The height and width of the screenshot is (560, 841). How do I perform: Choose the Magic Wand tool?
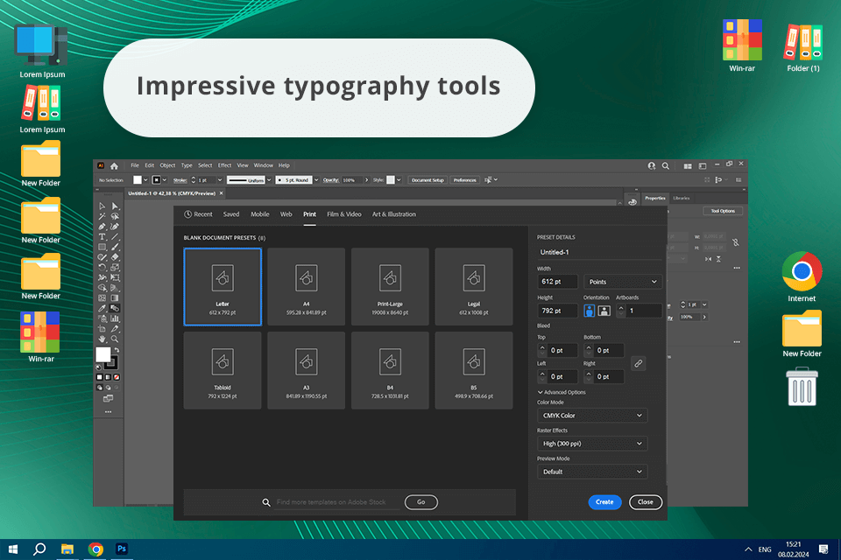(102, 216)
